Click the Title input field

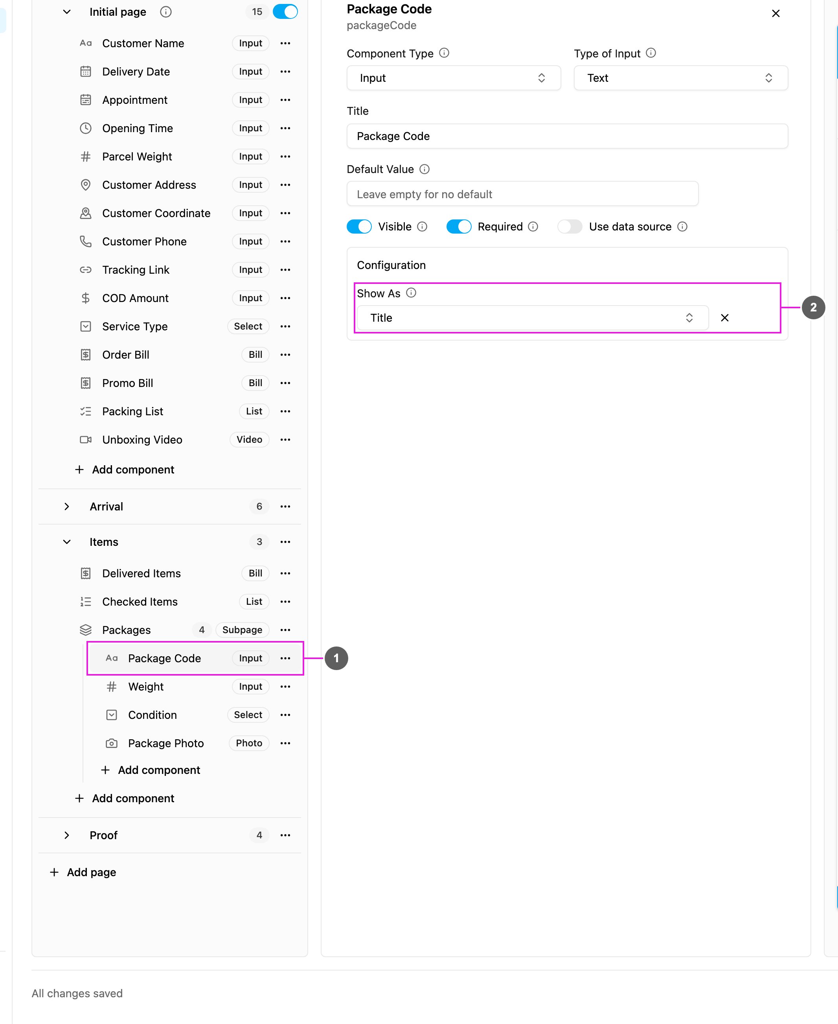pyautogui.click(x=567, y=136)
